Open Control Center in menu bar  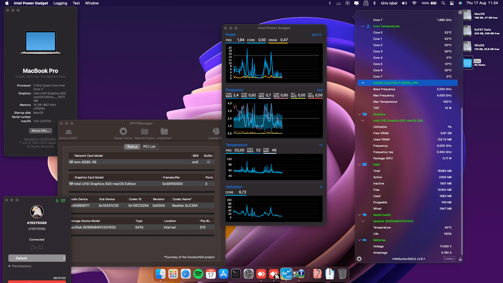(x=452, y=3)
